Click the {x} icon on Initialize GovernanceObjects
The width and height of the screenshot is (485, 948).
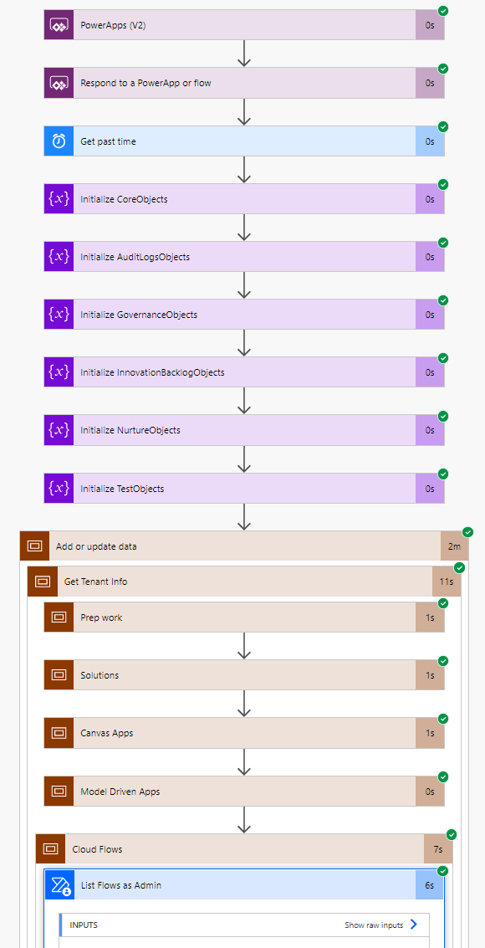pos(58,314)
